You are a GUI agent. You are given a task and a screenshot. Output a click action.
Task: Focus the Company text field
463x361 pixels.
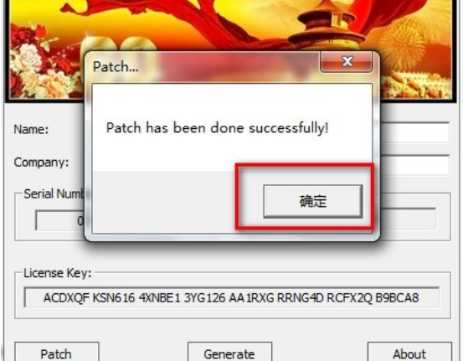point(415,164)
